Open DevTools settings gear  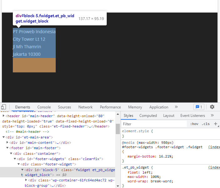pos(212,107)
